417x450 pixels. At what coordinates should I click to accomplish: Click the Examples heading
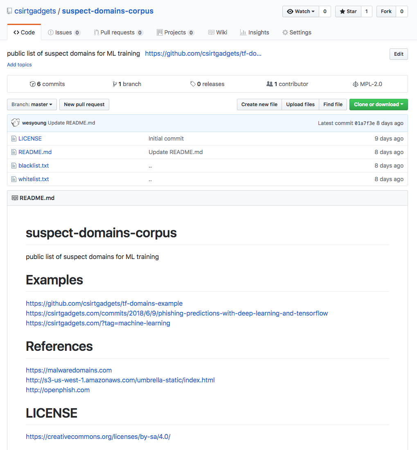coord(54,280)
